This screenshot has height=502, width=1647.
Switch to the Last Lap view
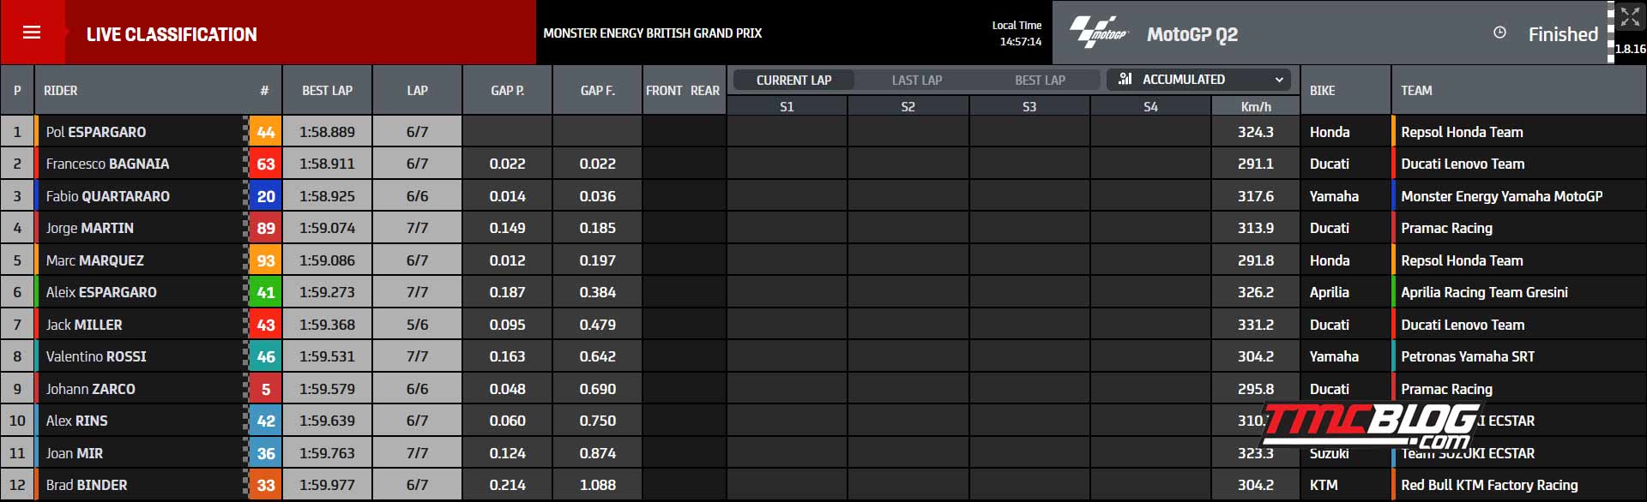point(916,80)
